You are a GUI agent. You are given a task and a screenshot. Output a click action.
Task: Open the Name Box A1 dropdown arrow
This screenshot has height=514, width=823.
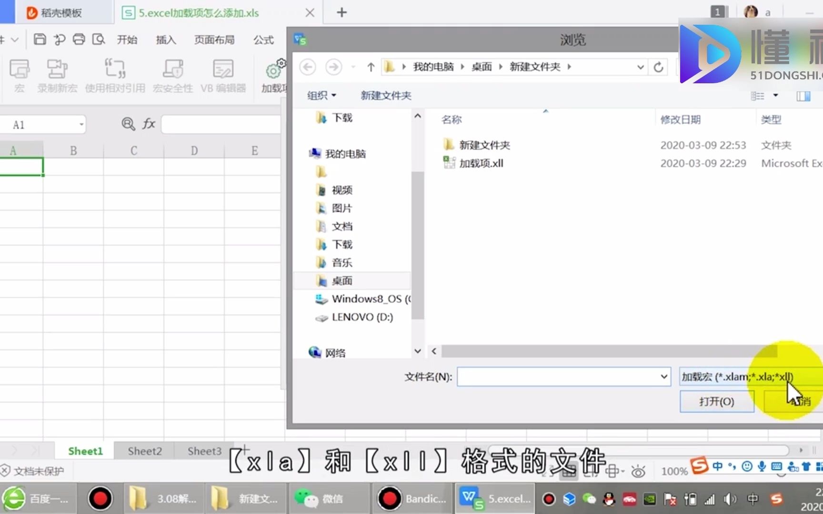pos(81,125)
